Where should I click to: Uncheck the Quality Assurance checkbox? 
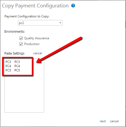click(x=21, y=38)
